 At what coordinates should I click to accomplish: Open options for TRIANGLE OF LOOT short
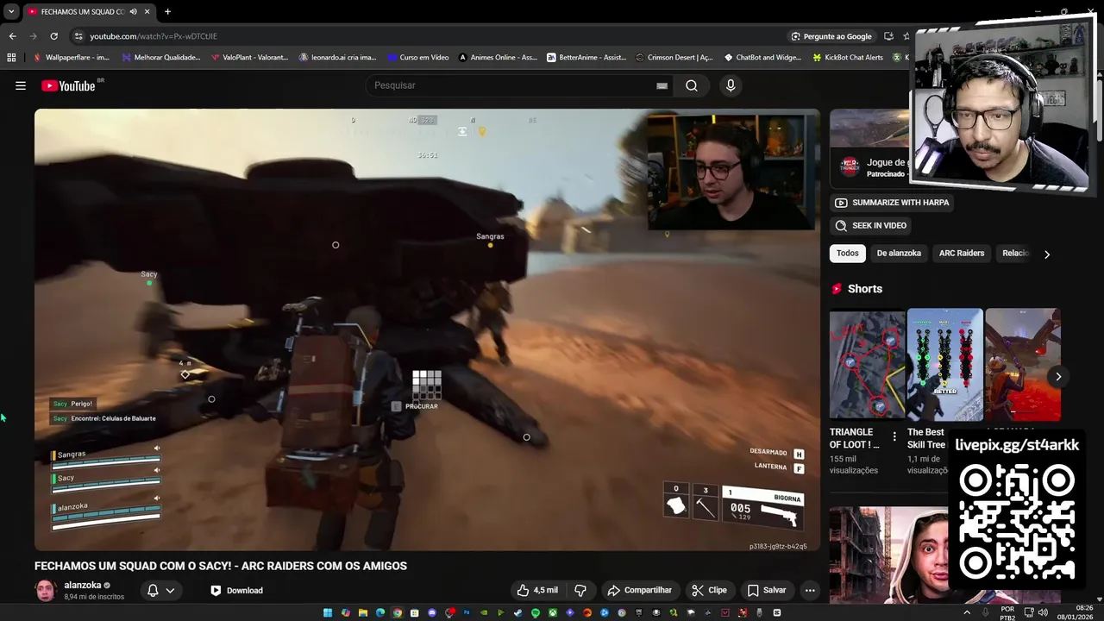tap(894, 436)
